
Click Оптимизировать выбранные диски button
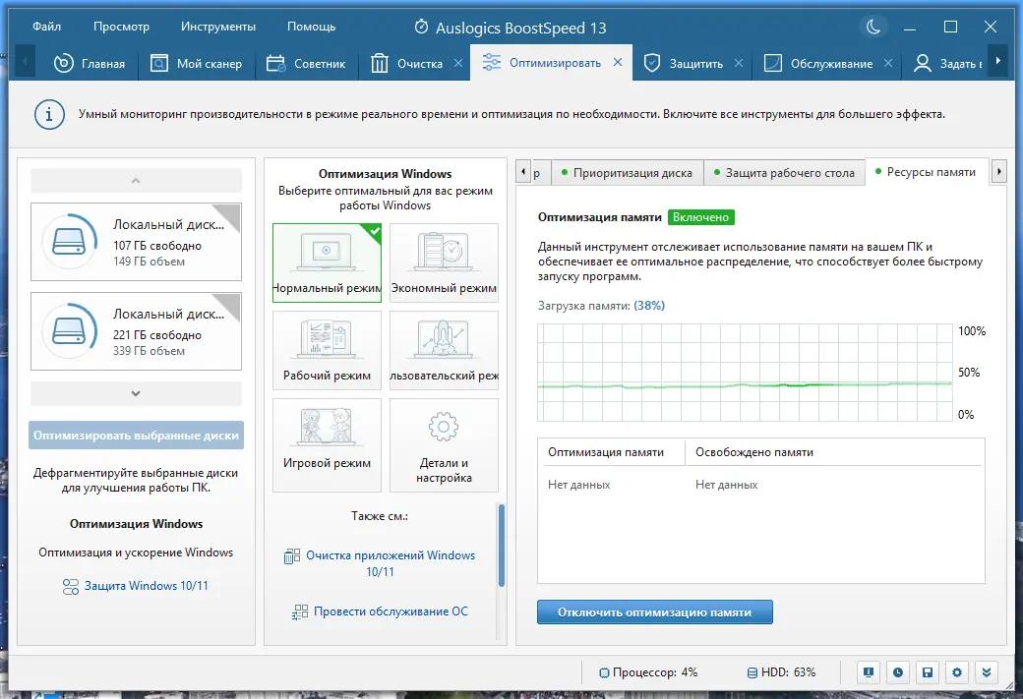click(136, 435)
